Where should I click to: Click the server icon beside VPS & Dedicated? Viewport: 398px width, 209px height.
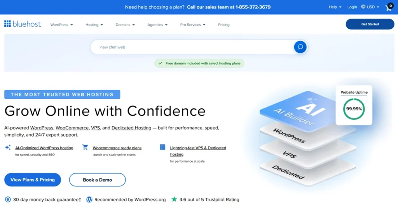point(162,147)
